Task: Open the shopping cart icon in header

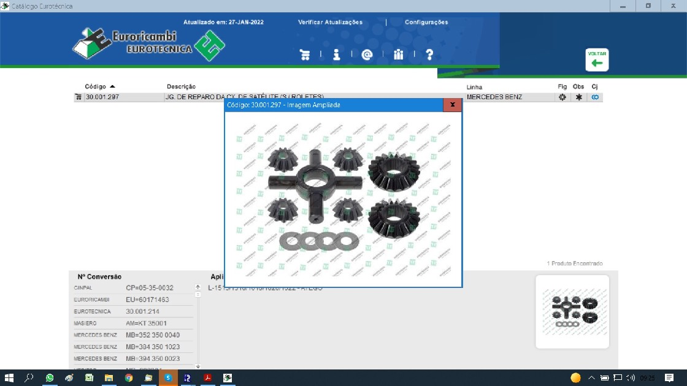Action: (305, 55)
